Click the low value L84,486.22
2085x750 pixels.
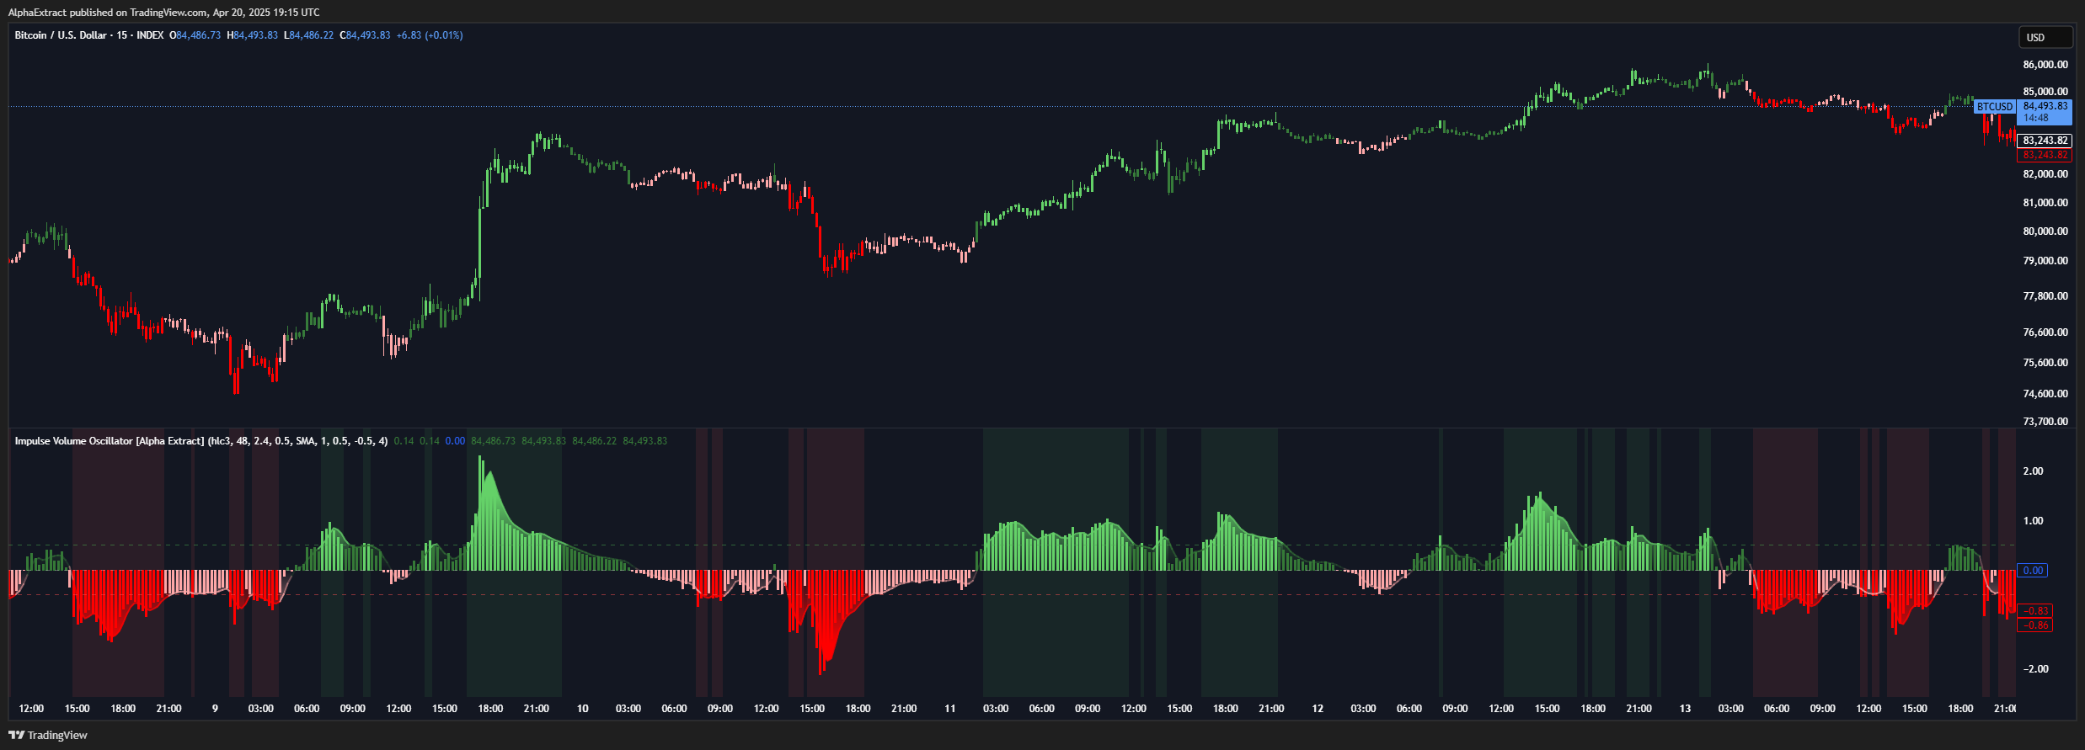pos(308,35)
